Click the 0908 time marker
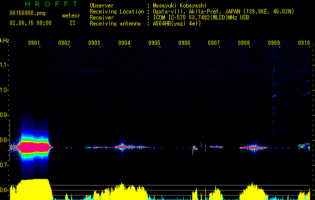Viewport: 315px width, 200px height. tap(244, 42)
